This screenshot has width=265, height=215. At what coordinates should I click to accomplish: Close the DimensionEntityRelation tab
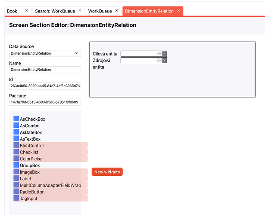(x=179, y=11)
